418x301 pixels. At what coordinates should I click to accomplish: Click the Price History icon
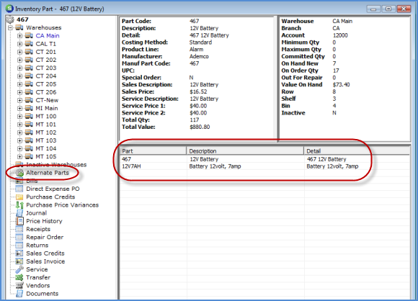coord(19,221)
